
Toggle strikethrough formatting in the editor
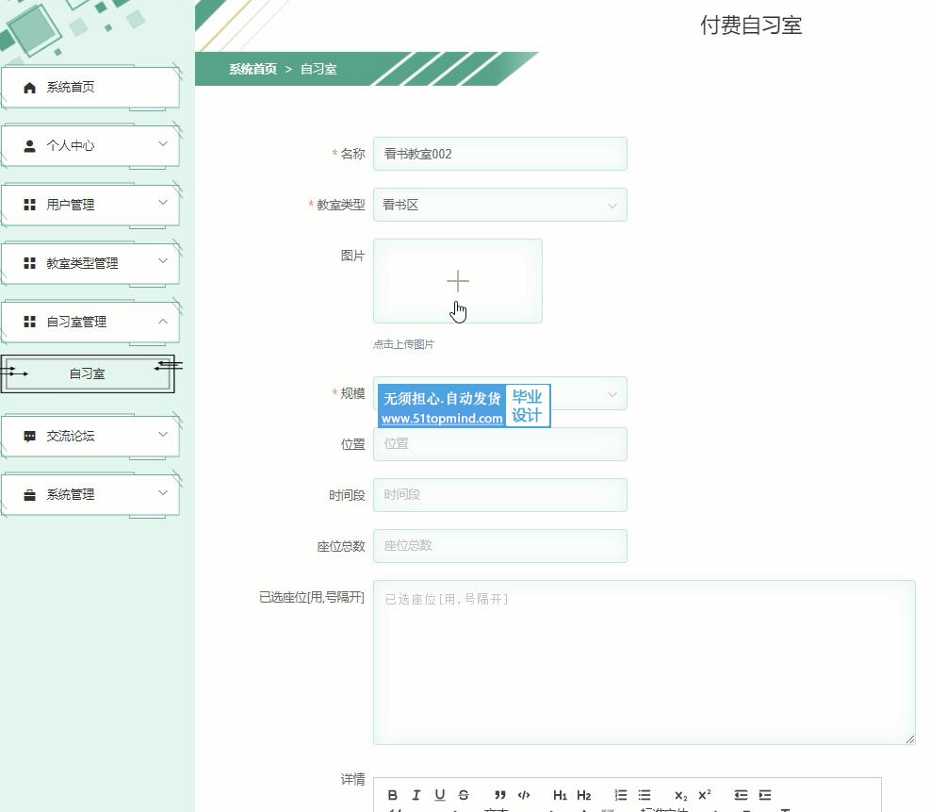(463, 795)
